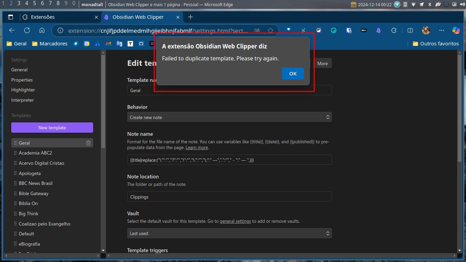Open the Extensions puzzle icon
Viewport: 466px width, 262px height.
coord(394,30)
